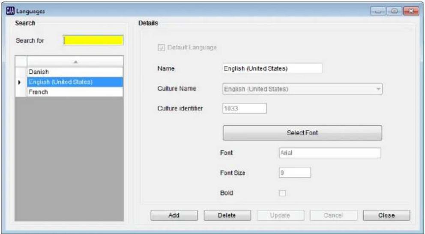Viewport: 425px width, 234px height.
Task: Click the Culture identifier field showing 1033
Action: pyautogui.click(x=245, y=108)
